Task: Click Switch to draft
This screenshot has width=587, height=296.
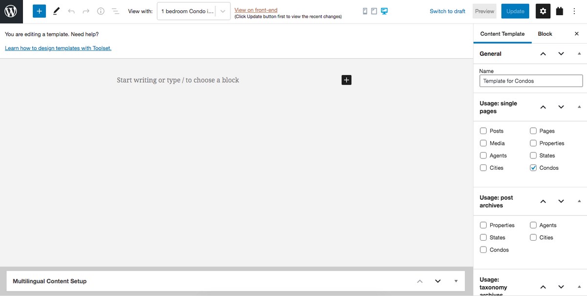Action: click(x=448, y=11)
